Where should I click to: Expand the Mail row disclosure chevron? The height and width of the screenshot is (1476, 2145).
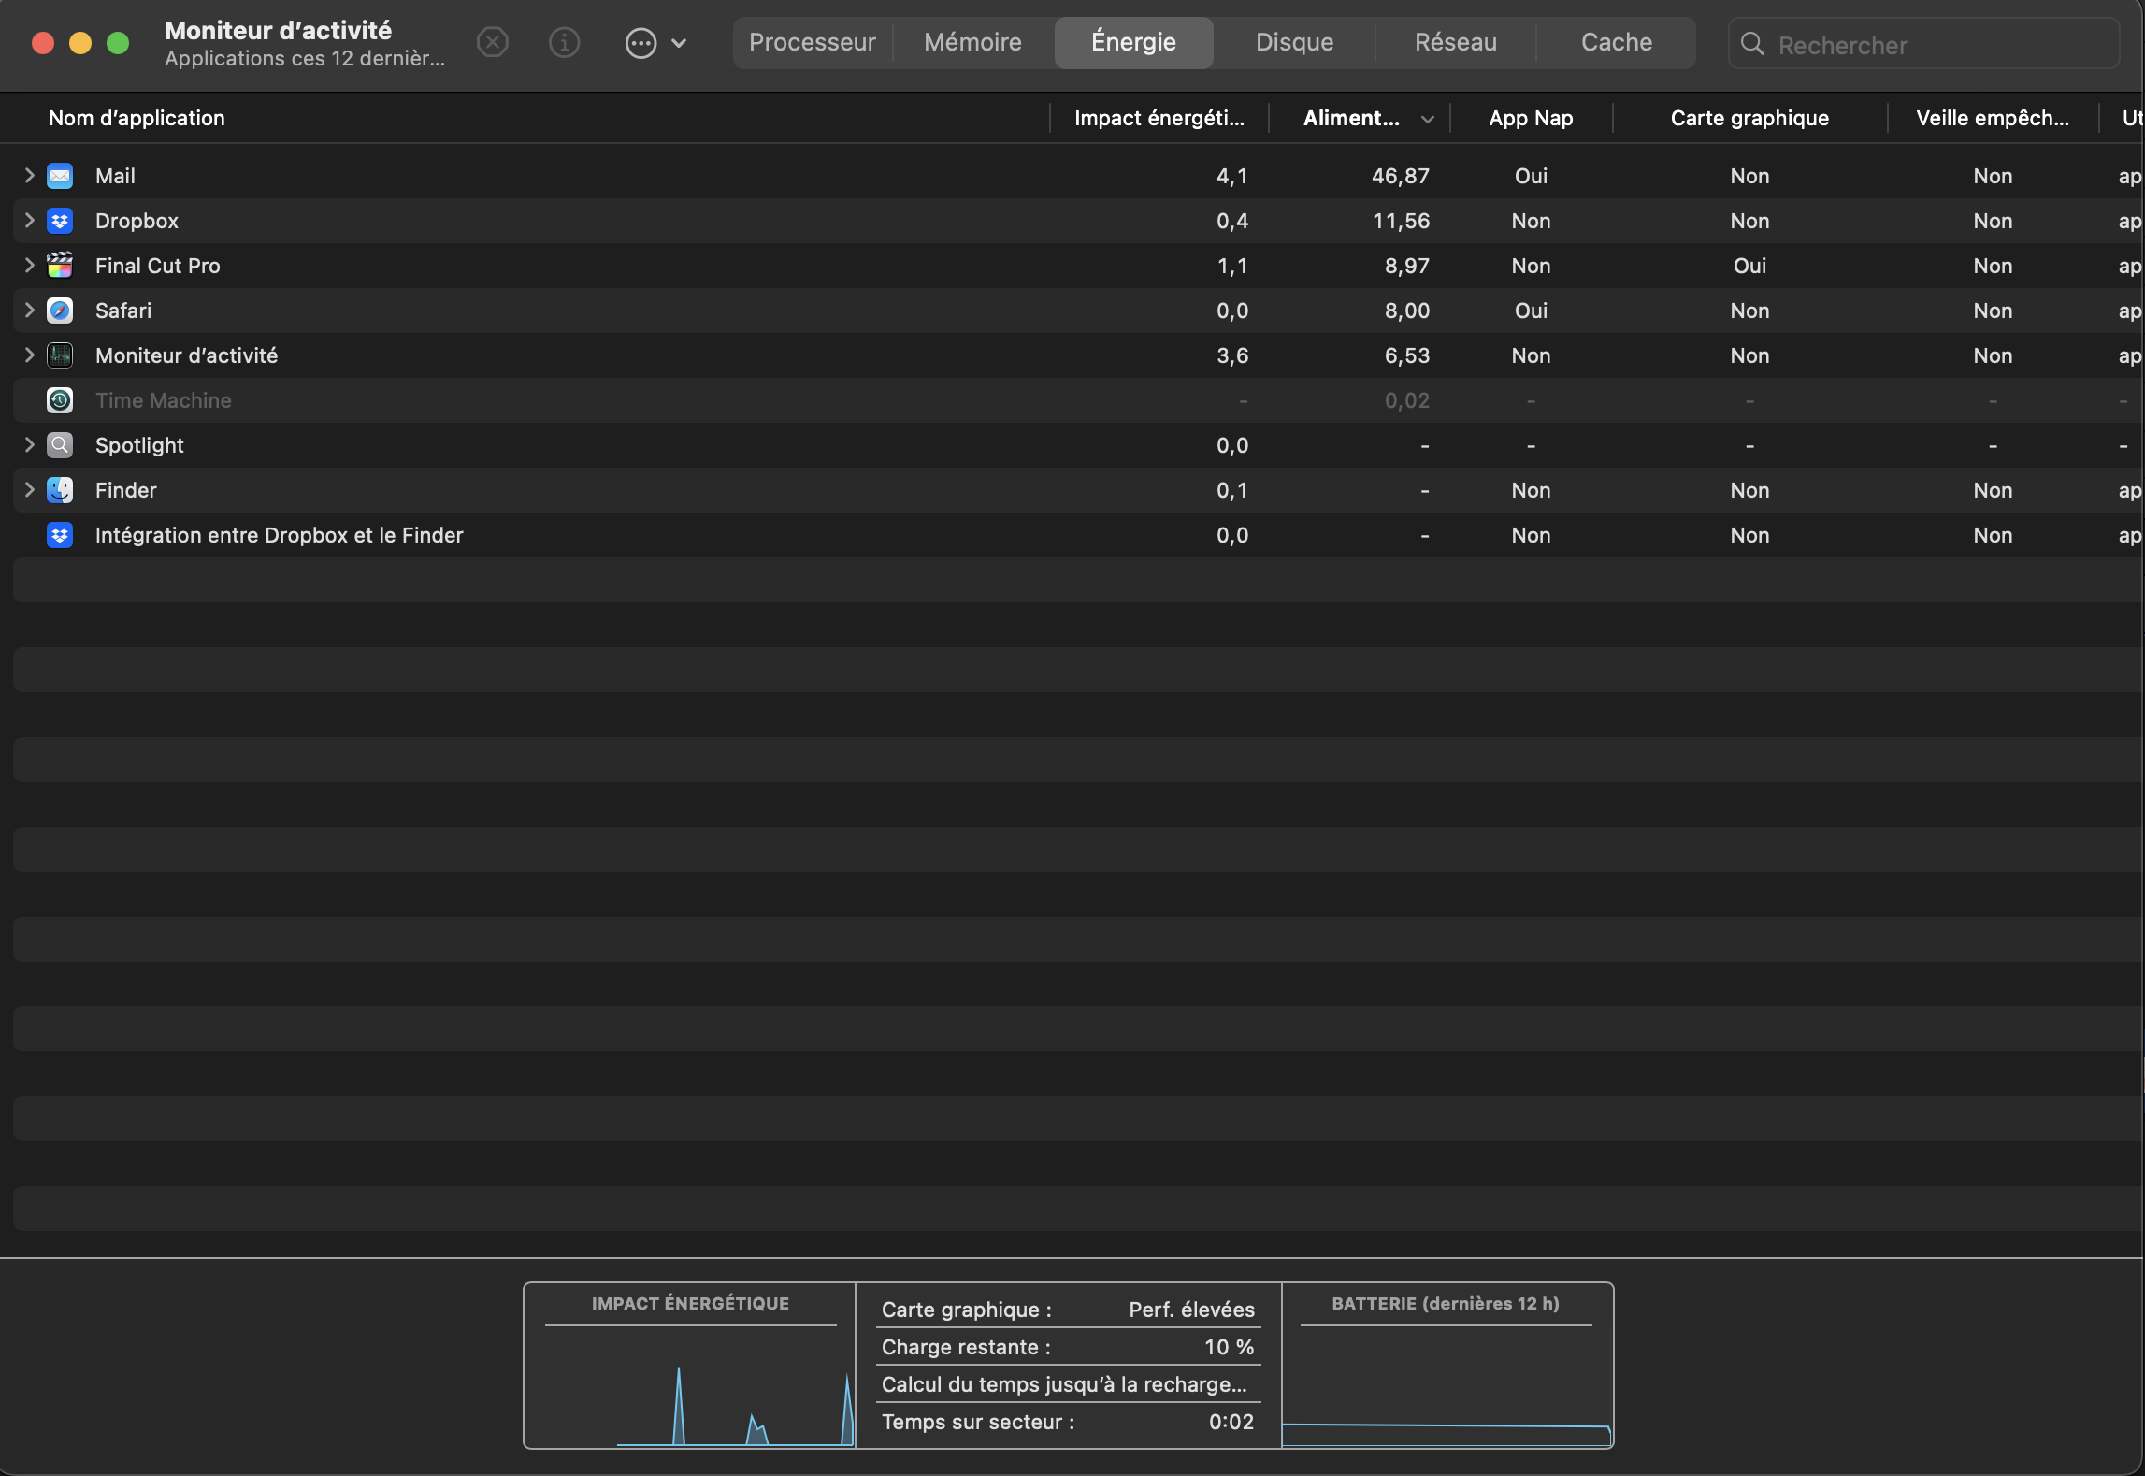(x=29, y=176)
